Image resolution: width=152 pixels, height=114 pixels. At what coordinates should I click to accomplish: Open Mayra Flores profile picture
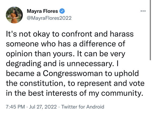pyautogui.click(x=14, y=15)
